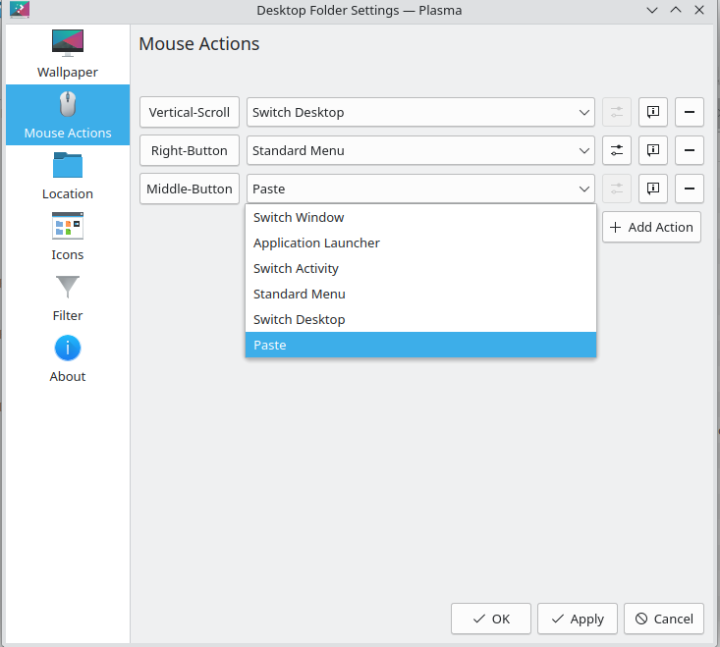Configure the Right-Button Standard Menu action

(x=617, y=150)
